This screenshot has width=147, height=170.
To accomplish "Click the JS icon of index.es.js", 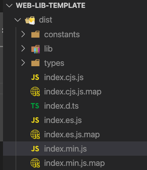I will click(x=35, y=120).
